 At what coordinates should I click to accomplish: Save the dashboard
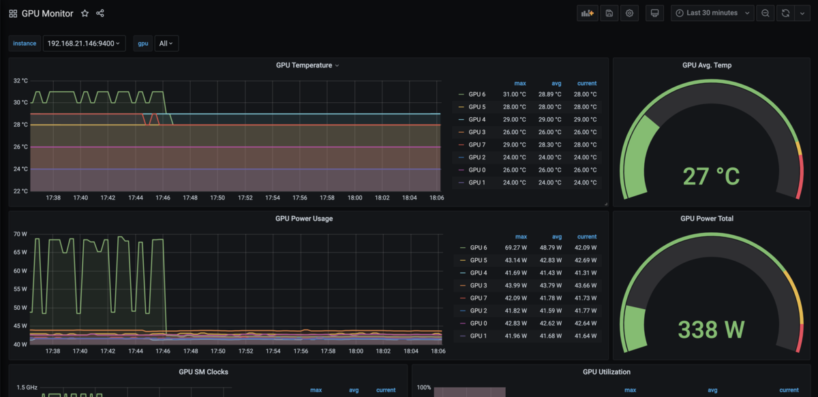(609, 13)
